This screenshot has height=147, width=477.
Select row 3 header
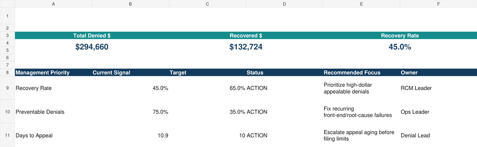pos(7,36)
